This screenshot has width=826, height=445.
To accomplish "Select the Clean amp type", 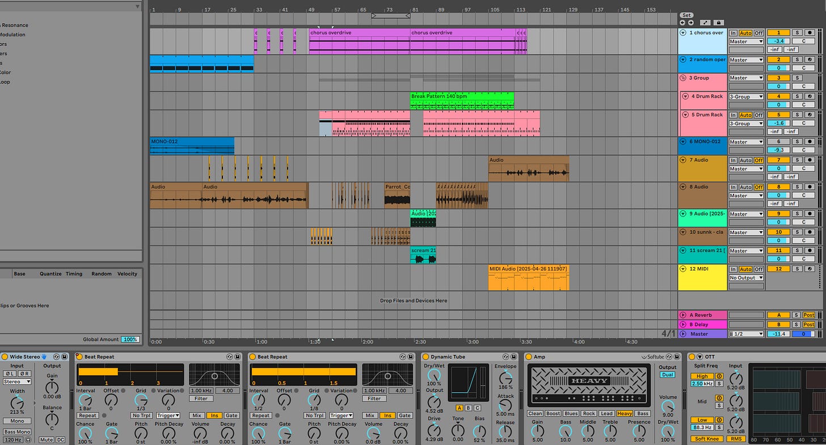I will 535,413.
